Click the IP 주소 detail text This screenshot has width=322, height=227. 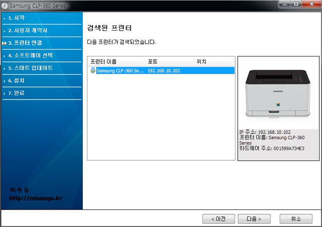(x=265, y=132)
